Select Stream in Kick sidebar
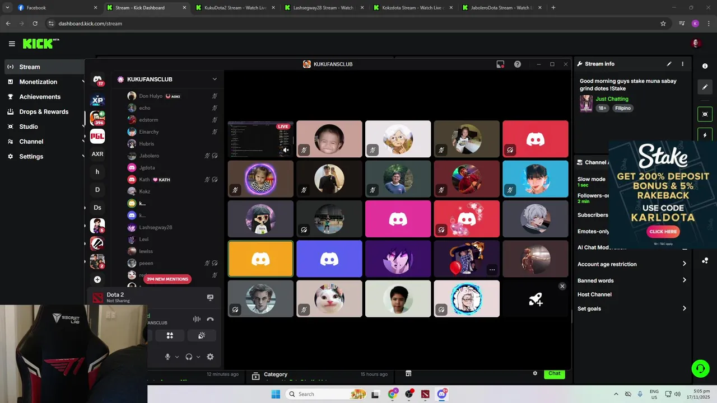This screenshot has height=403, width=717. pyautogui.click(x=44, y=67)
